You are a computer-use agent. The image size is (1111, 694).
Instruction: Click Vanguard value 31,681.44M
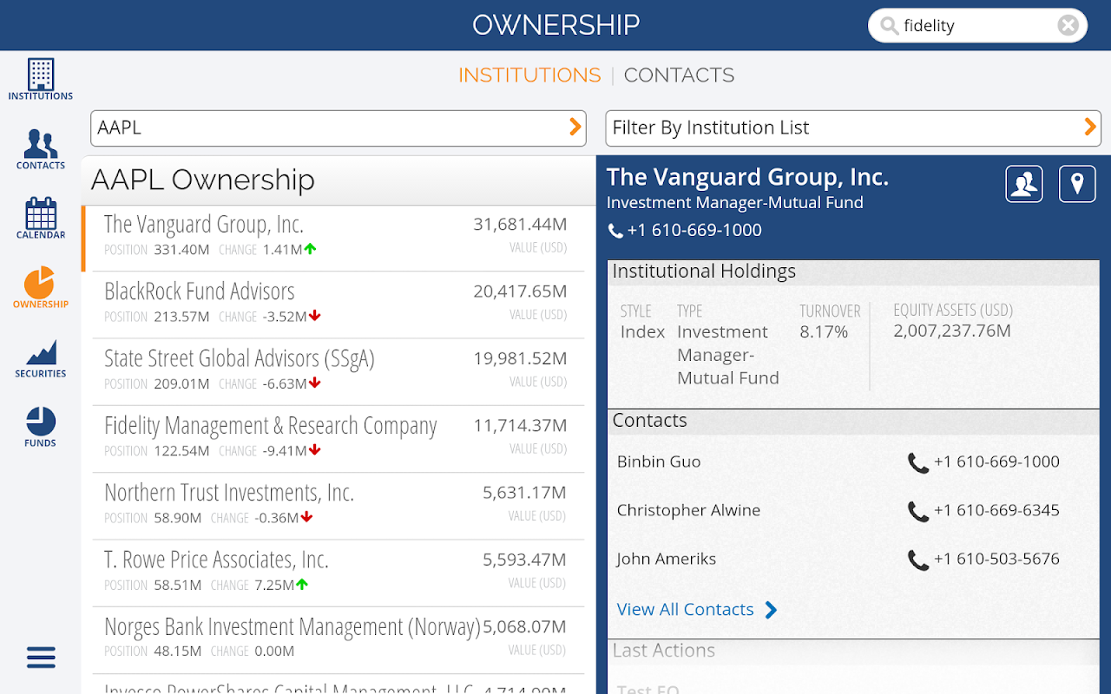520,225
